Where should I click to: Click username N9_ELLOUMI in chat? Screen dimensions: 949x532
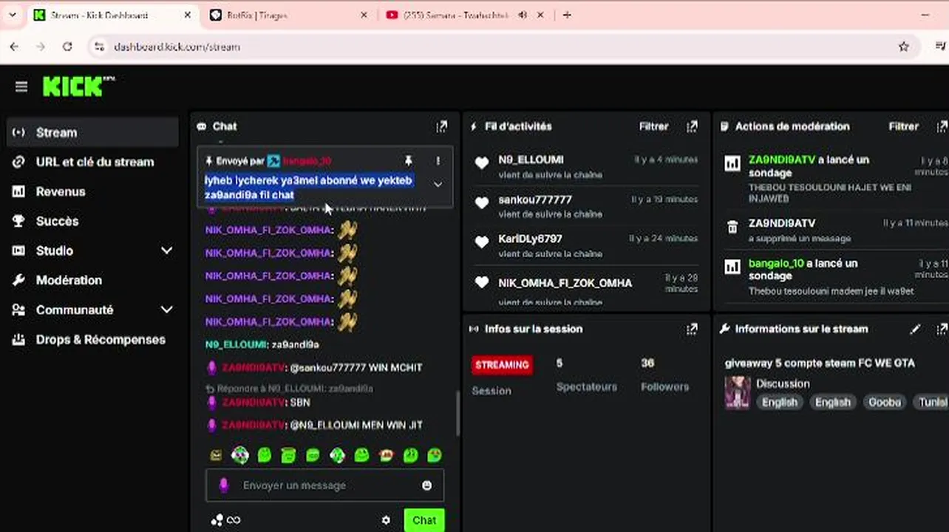pyautogui.click(x=236, y=344)
